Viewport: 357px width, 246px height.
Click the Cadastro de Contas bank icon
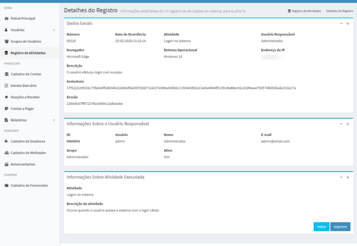(6, 74)
